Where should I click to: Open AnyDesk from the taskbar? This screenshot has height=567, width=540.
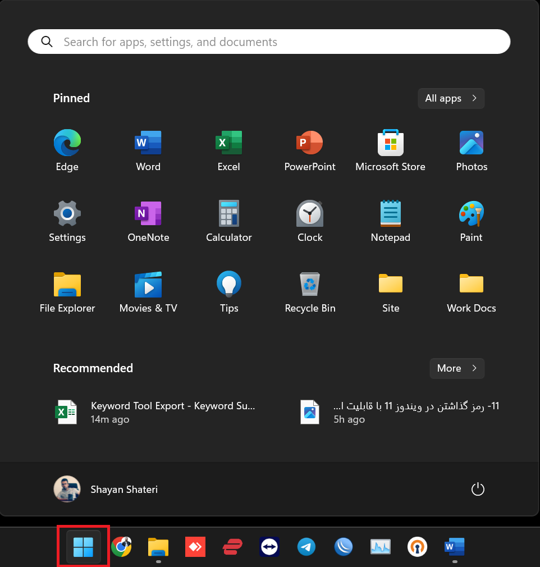(x=195, y=547)
